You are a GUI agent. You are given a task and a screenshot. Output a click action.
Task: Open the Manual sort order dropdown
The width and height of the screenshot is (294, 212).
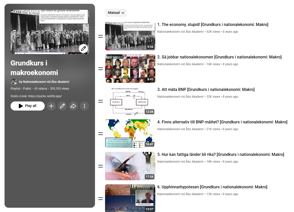(x=116, y=13)
